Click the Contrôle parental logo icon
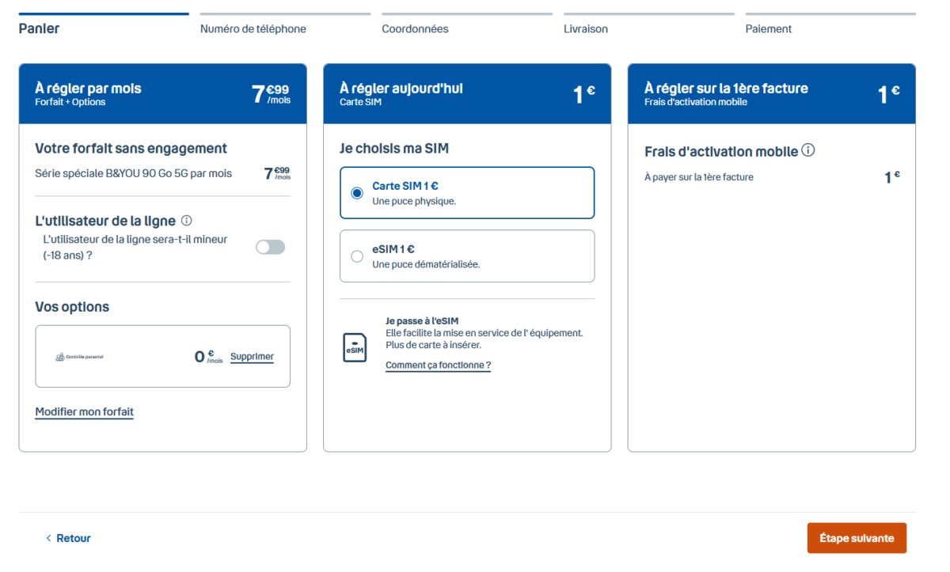 [x=60, y=357]
